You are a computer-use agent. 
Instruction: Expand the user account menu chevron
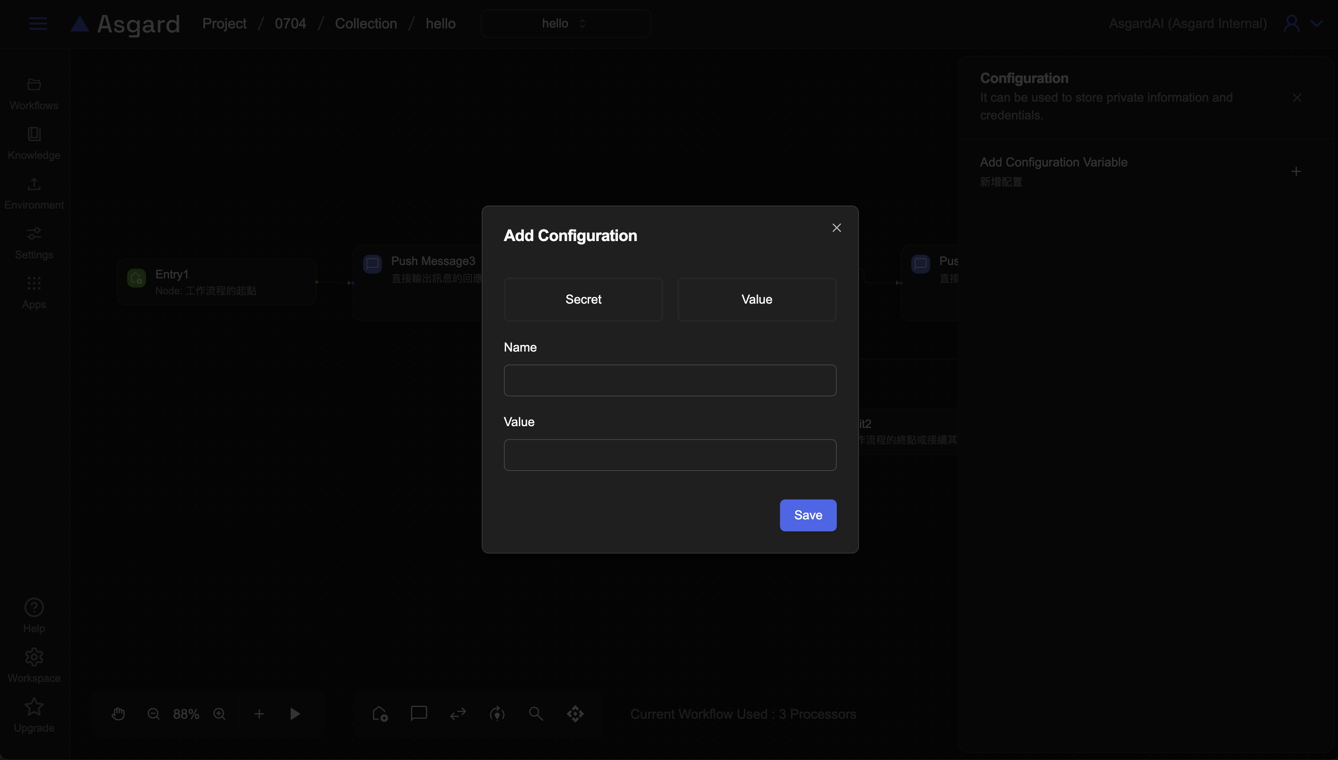[1317, 24]
